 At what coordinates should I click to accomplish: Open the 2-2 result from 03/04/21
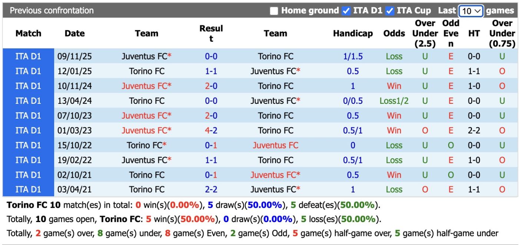[211, 190]
